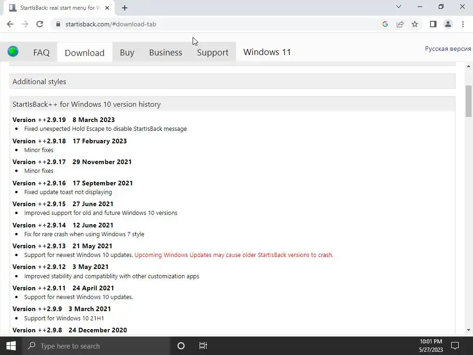Click the Cortana circle icon
473x355 pixels.
181,346
